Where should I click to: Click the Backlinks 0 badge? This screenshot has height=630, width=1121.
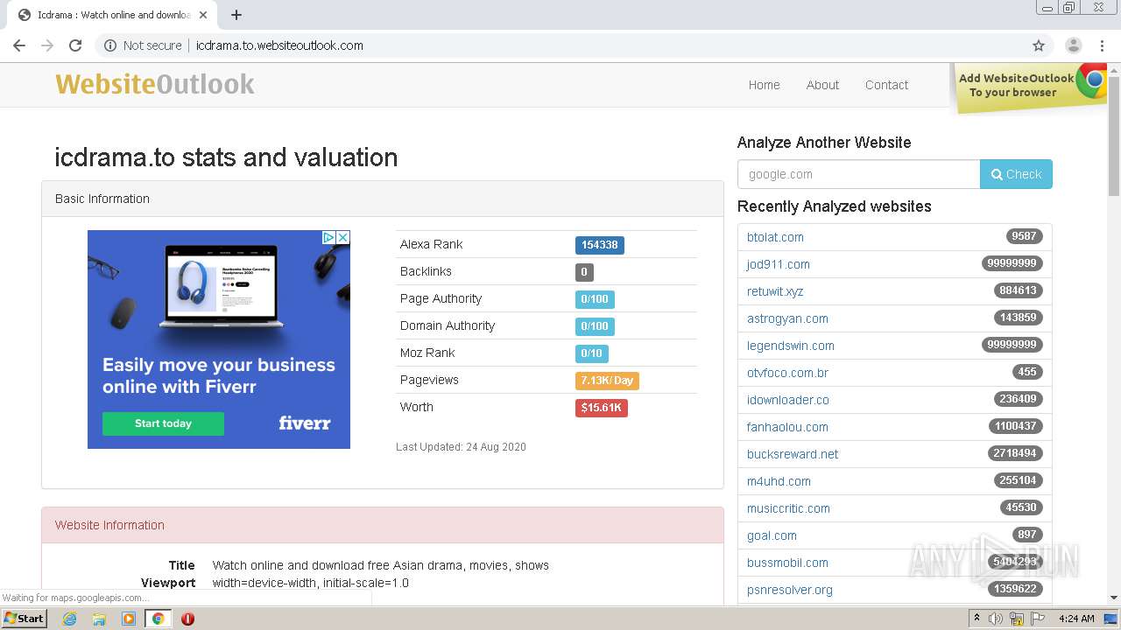(x=584, y=272)
